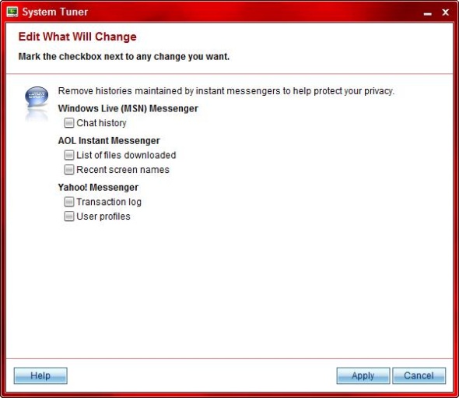This screenshot has height=398, width=459.
Task: Select the Yahoo! Messenger heading
Action: coord(98,187)
